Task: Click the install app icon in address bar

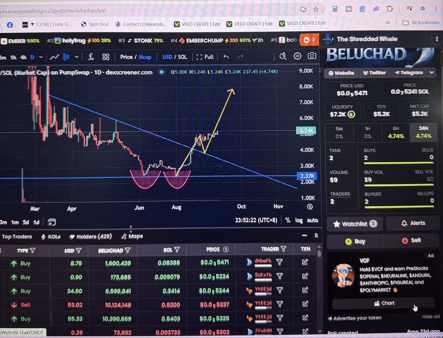Action: click(x=303, y=9)
